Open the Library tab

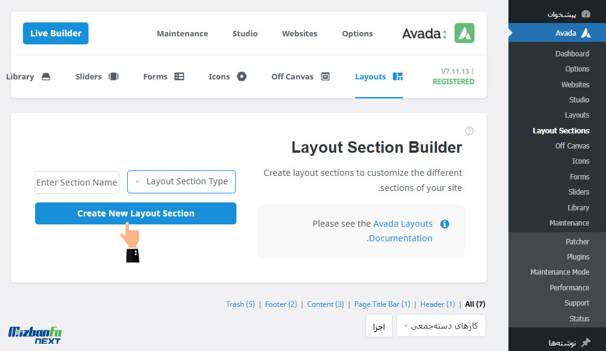[28, 76]
